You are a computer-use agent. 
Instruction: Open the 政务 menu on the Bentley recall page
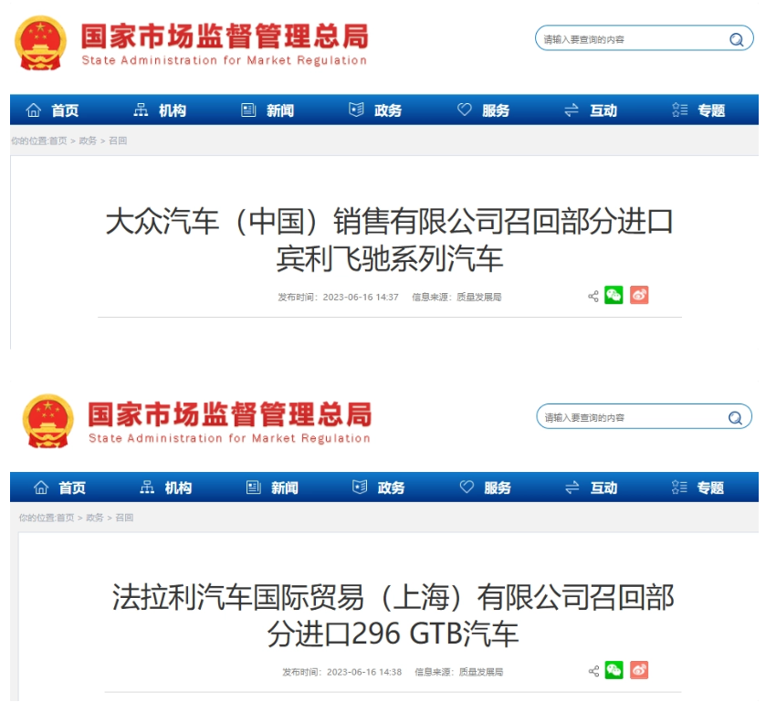(388, 110)
